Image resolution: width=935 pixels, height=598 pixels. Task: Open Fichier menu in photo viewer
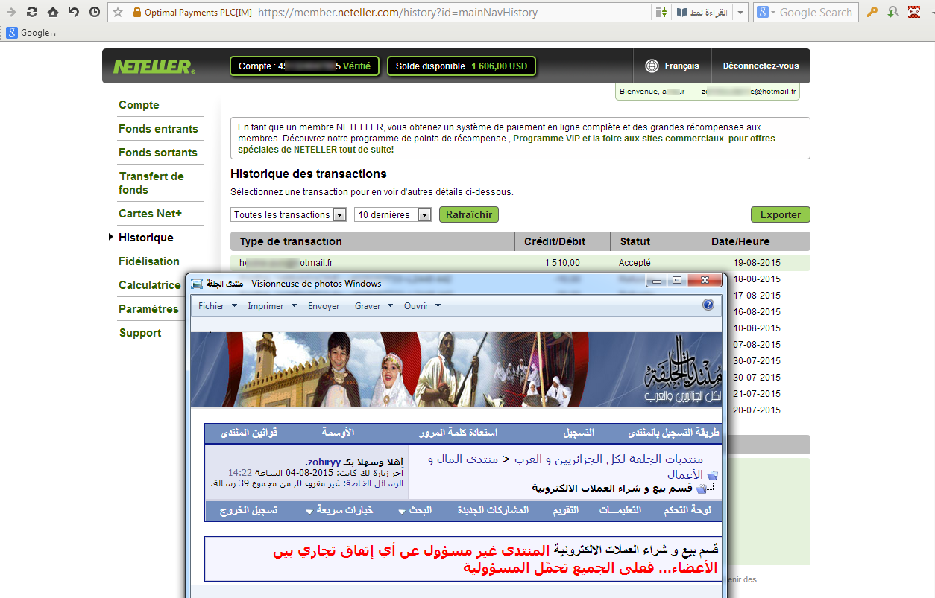point(218,306)
